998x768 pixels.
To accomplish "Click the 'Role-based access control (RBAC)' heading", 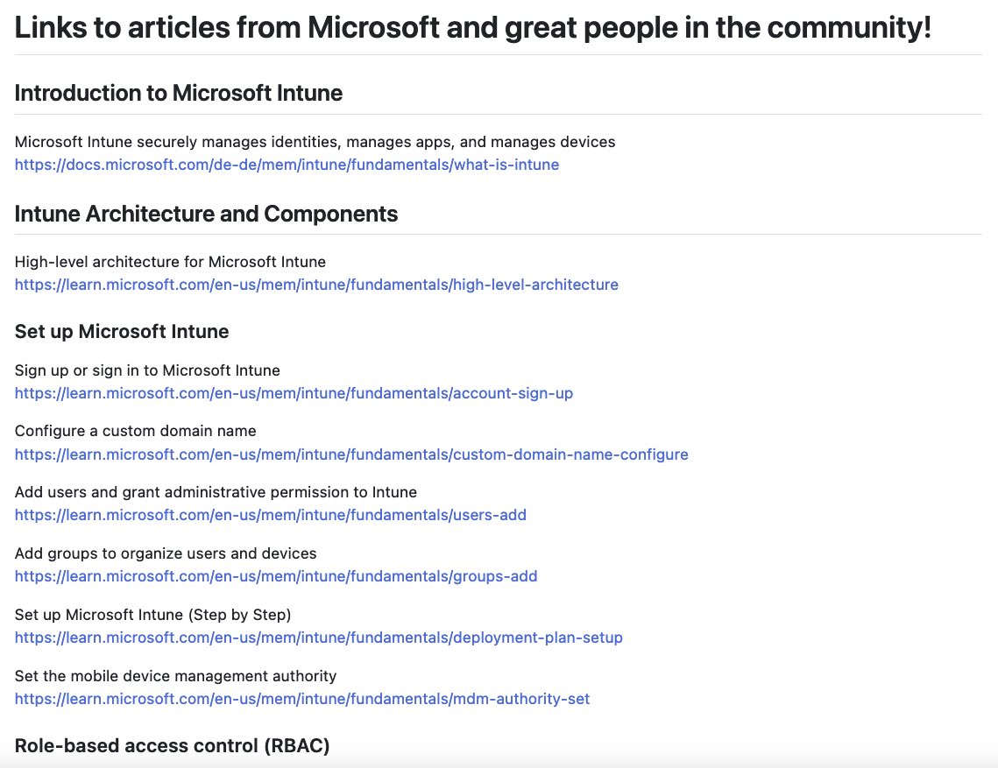I will pos(172,746).
